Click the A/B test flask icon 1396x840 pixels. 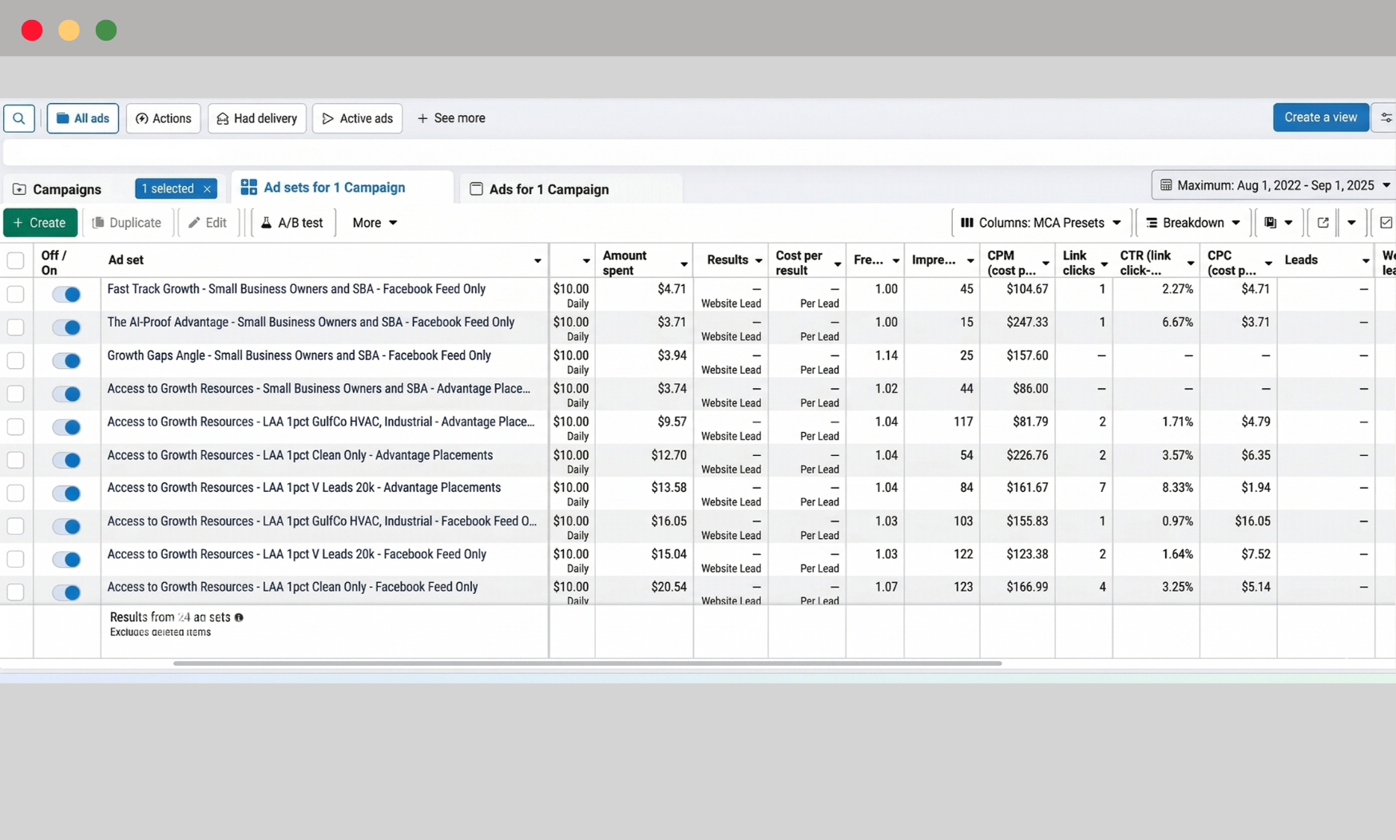tap(267, 222)
